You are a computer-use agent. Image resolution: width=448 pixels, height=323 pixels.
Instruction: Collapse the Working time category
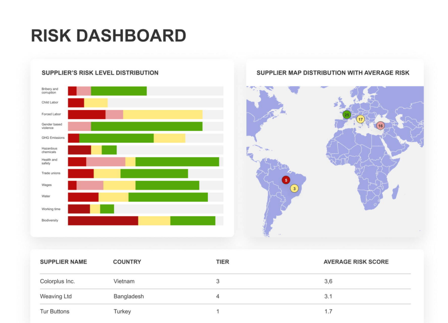[x=90, y=209]
